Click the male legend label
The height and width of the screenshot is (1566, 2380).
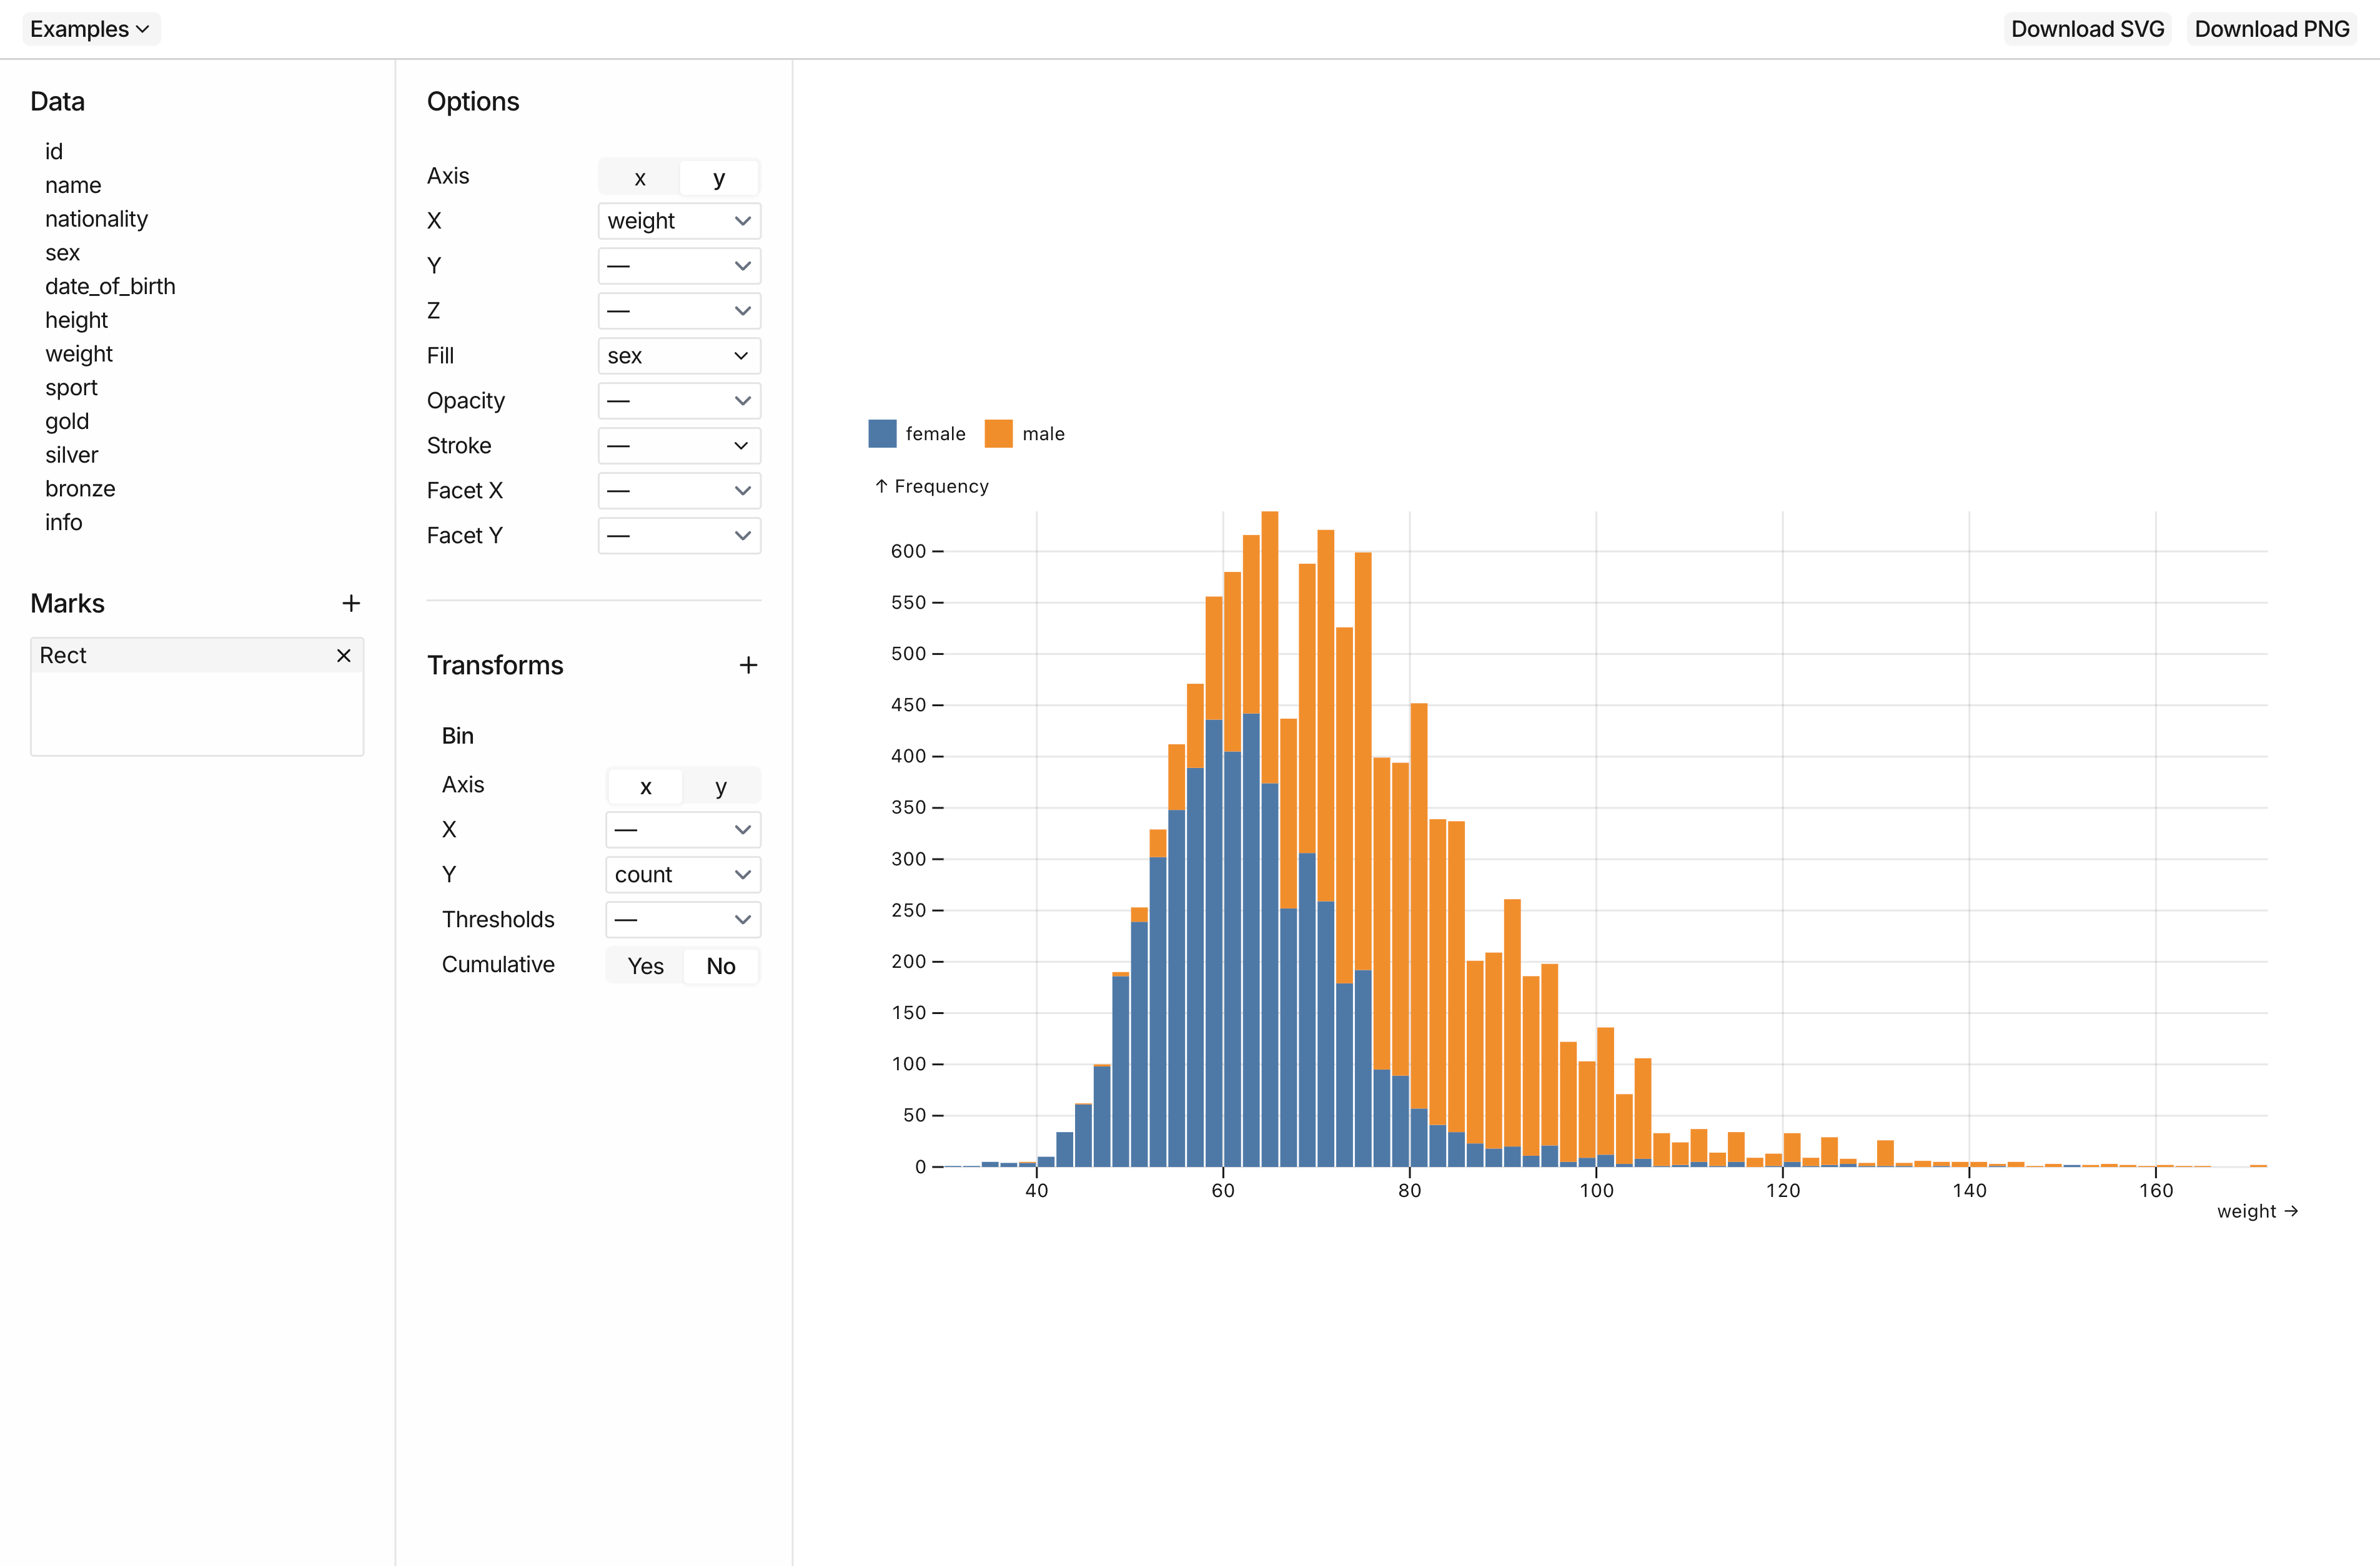(x=1043, y=434)
